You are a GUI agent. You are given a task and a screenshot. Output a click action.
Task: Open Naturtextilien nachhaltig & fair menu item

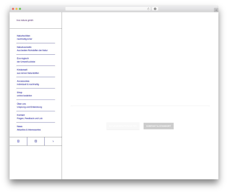point(24,37)
